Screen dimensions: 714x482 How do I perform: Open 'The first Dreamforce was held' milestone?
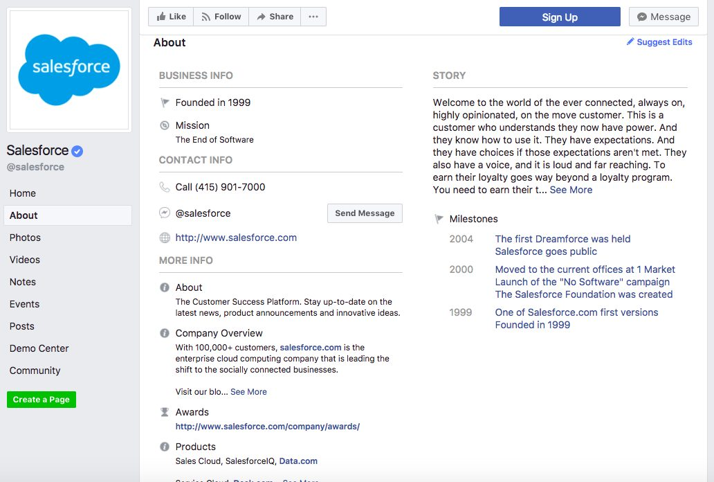point(562,239)
